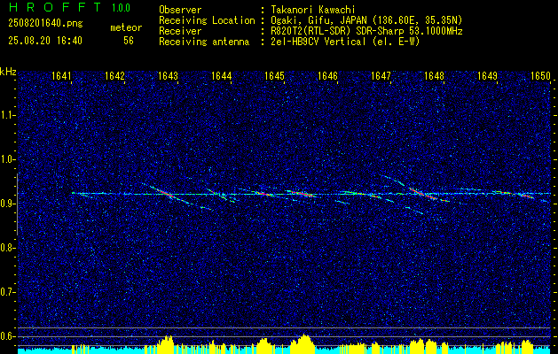Click time marker 1646
Image resolution: width=558 pixels, height=354 pixels.
pos(327,76)
